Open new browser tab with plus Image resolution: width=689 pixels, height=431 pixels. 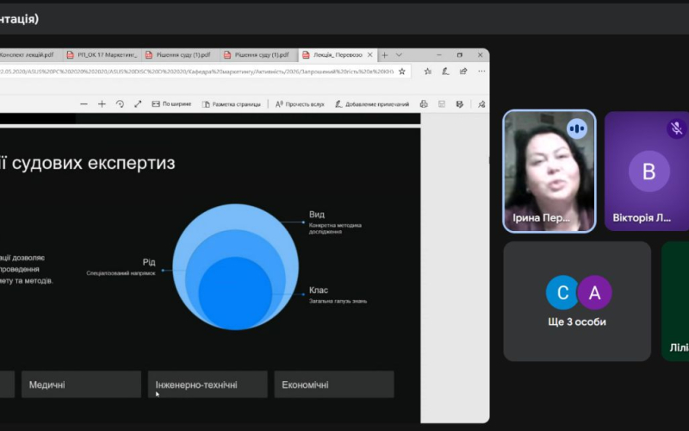tap(384, 55)
